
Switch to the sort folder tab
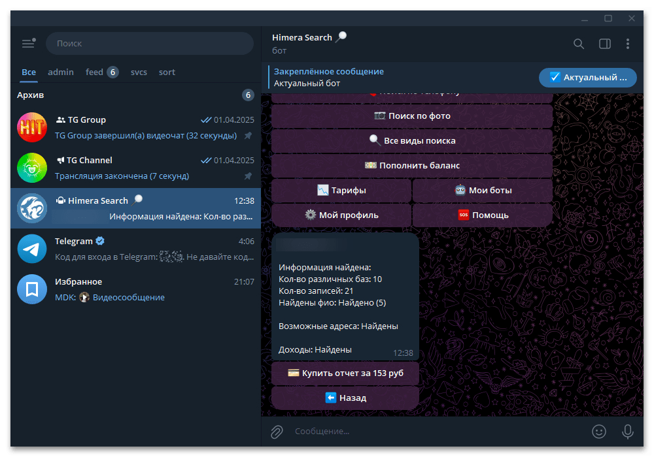(167, 72)
